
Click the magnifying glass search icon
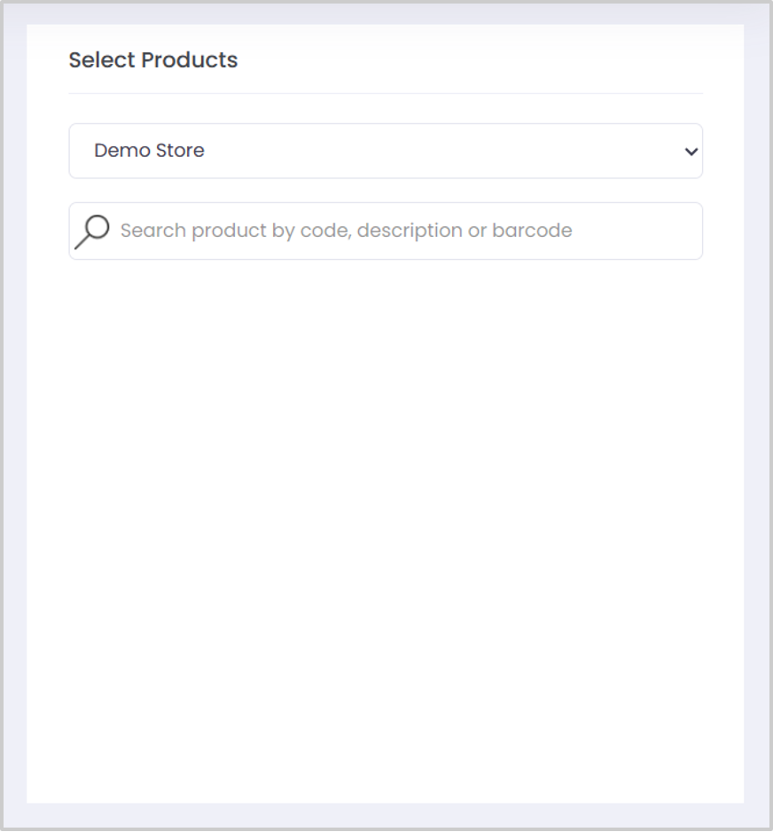point(92,232)
